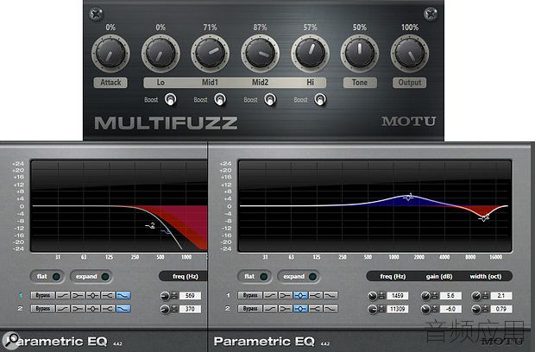The image size is (535, 352).
Task: Click the Mid2 knob at 87%
Action: (x=260, y=53)
